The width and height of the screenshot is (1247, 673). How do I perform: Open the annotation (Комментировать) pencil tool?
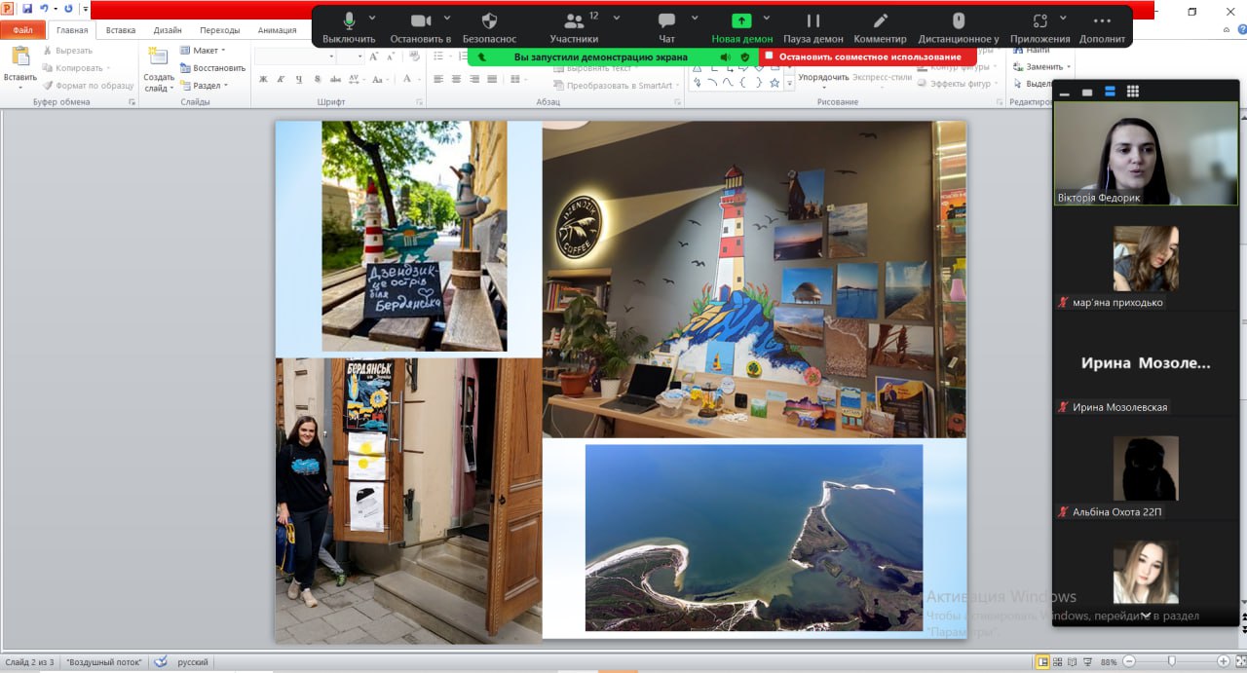pyautogui.click(x=880, y=21)
